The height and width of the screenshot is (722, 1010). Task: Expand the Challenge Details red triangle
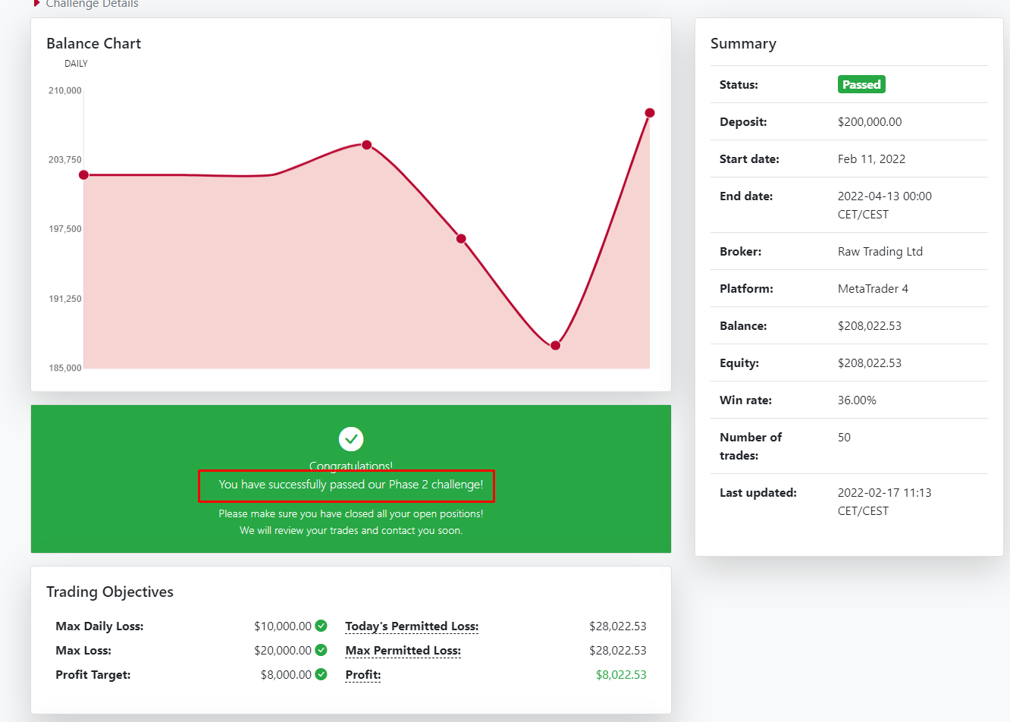pyautogui.click(x=36, y=4)
